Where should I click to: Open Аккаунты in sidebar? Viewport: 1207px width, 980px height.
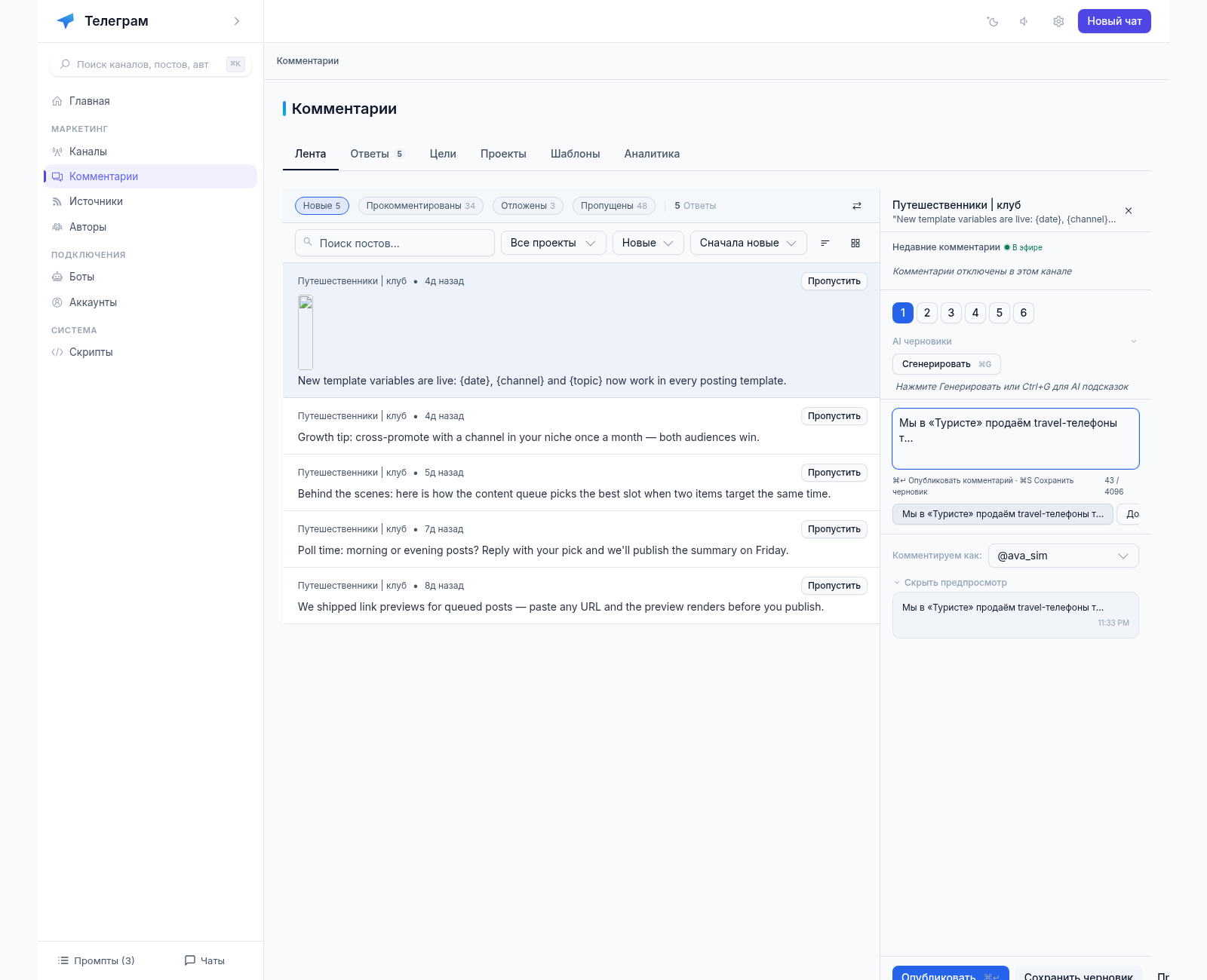coord(150,302)
